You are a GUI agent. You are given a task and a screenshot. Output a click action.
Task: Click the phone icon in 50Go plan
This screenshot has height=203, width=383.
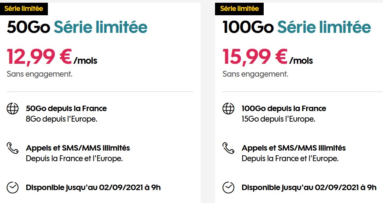point(13,148)
